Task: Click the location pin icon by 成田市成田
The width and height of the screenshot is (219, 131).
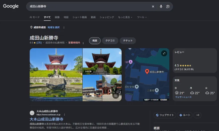Action: 31,27
